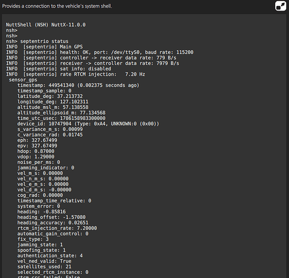The image size is (289, 278).
Task: Click the 'vdop: 1.29000' line
Action: (36, 157)
